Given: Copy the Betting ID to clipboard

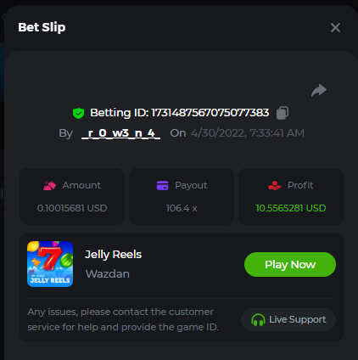Looking at the screenshot, I should 282,113.
